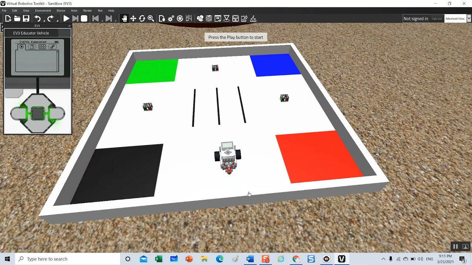Viewport: 472px width, 265px height.
Task: Select the cube near the blue zone
Action: [284, 98]
